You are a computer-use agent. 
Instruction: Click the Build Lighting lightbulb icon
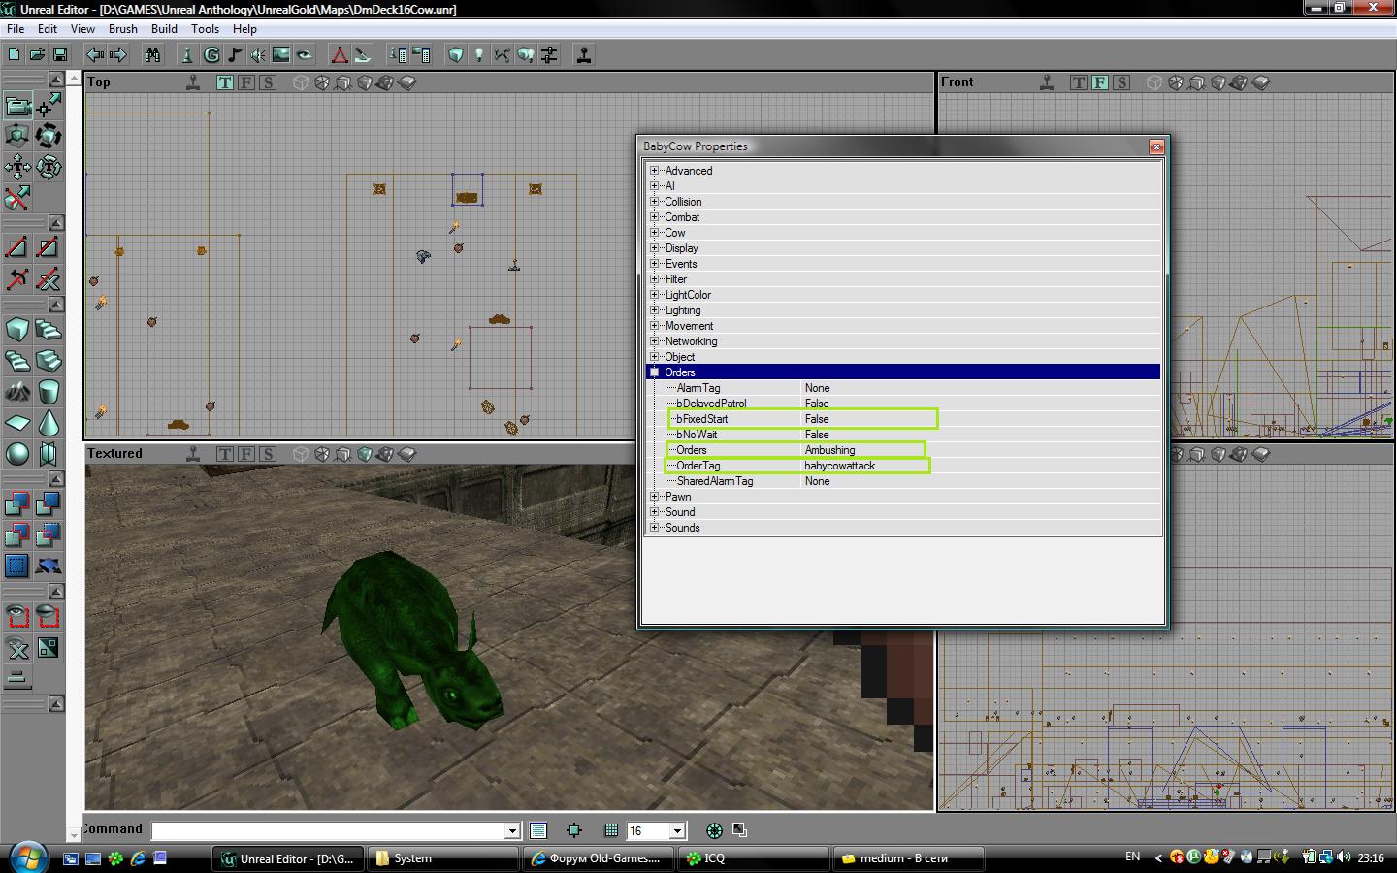click(x=478, y=55)
